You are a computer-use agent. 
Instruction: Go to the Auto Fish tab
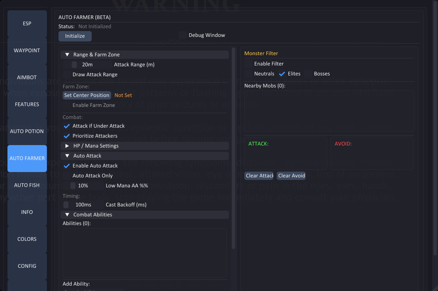click(x=27, y=185)
